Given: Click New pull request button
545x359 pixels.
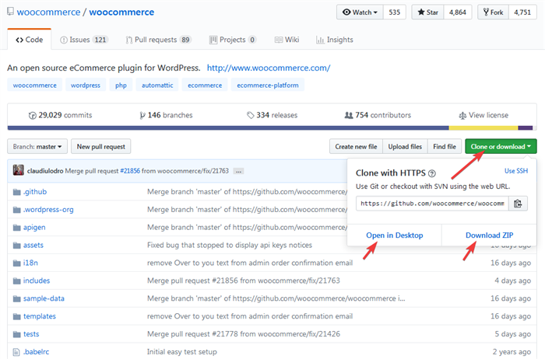Looking at the screenshot, I should click(101, 147).
